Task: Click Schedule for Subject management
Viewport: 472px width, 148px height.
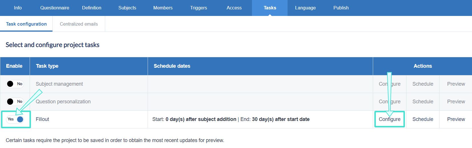Action: pyautogui.click(x=423, y=84)
